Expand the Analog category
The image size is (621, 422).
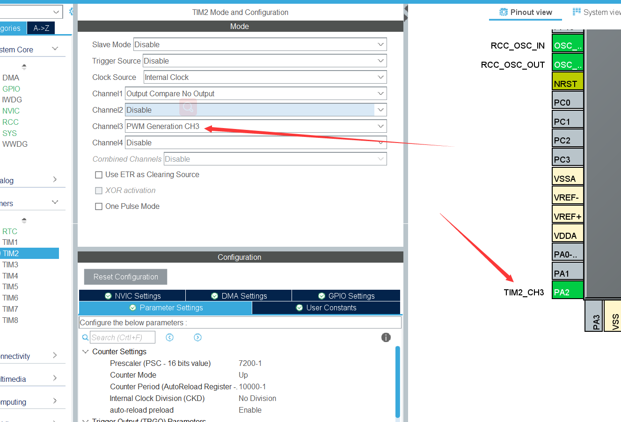tap(55, 179)
